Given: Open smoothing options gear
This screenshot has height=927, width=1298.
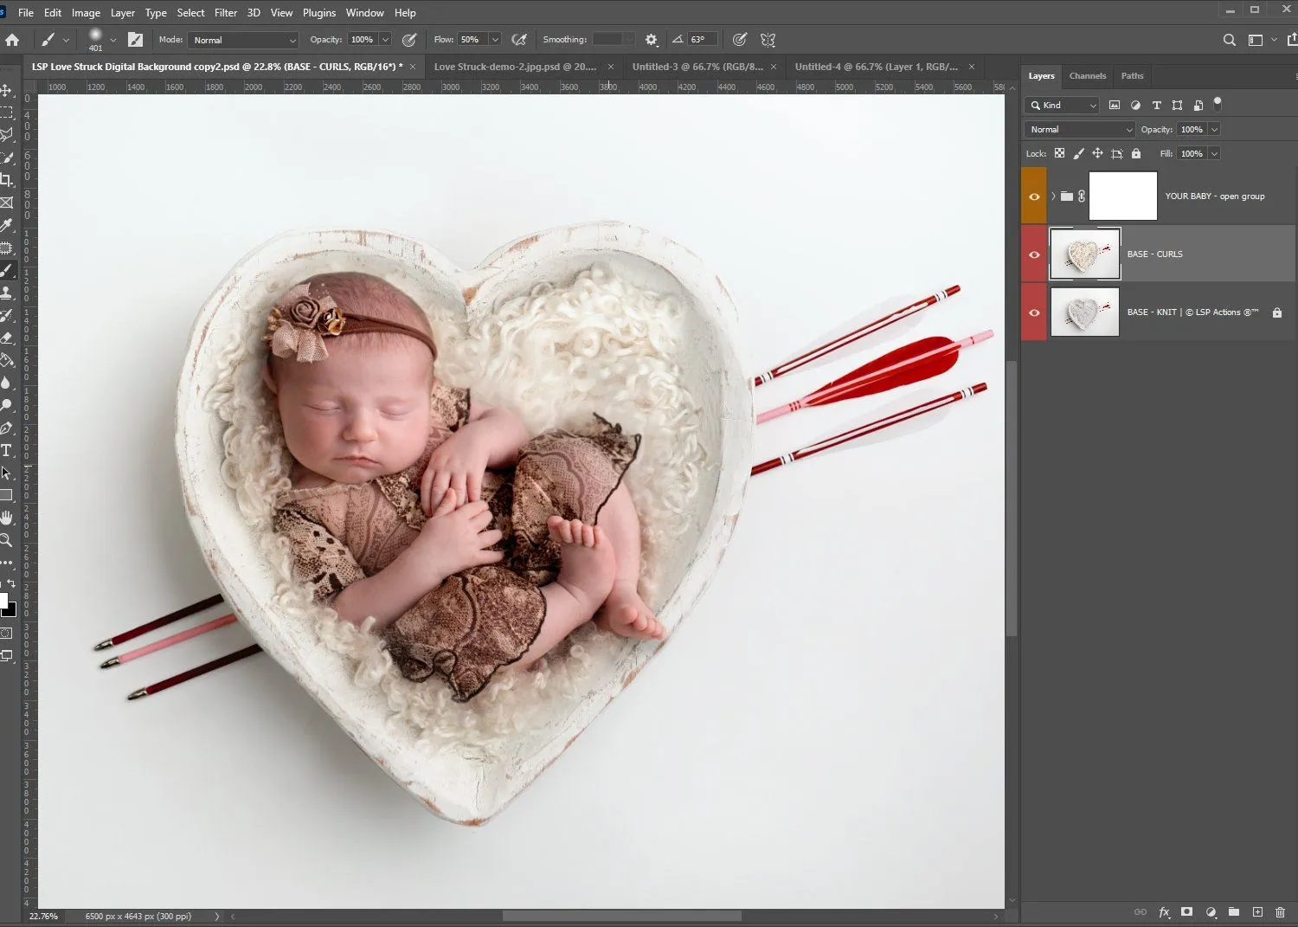Looking at the screenshot, I should [x=652, y=40].
